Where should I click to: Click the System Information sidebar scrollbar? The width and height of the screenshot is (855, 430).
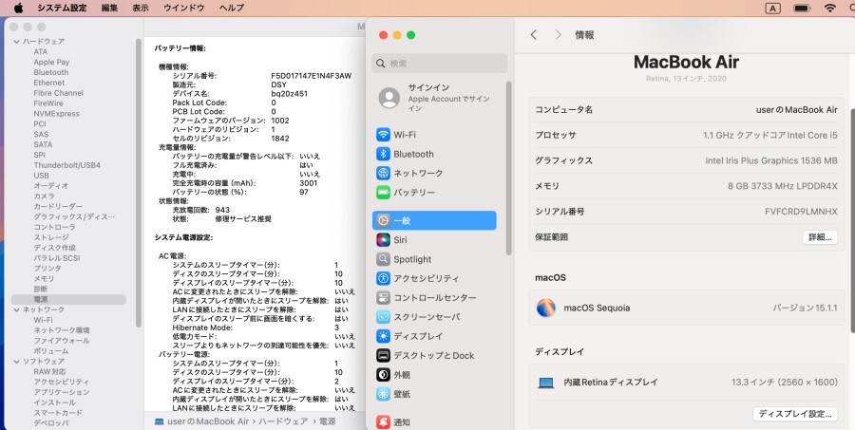139,182
